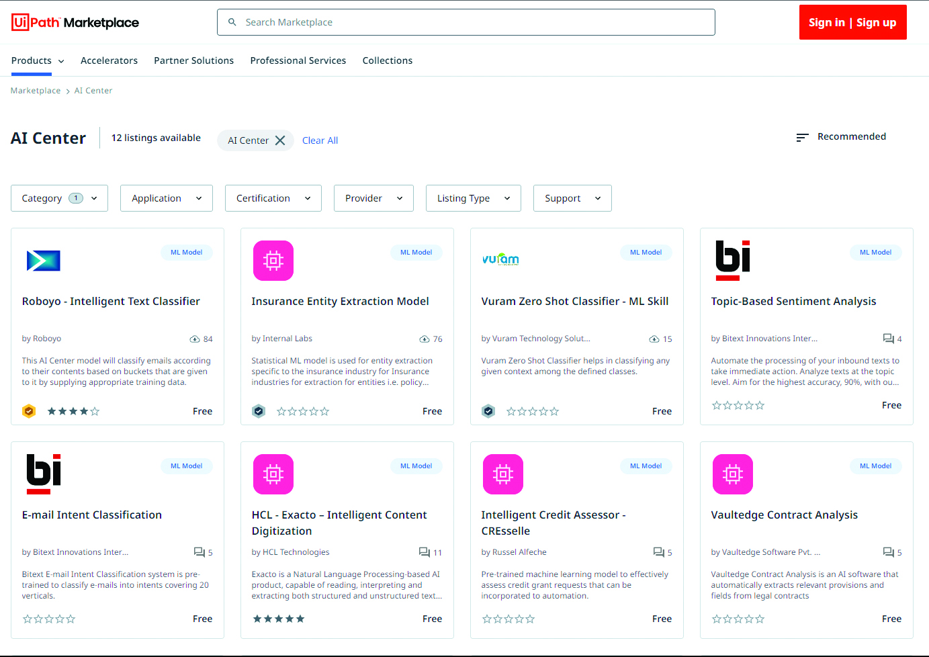
Task: Click the comments icon on HCL Exacto card
Action: pyautogui.click(x=425, y=552)
